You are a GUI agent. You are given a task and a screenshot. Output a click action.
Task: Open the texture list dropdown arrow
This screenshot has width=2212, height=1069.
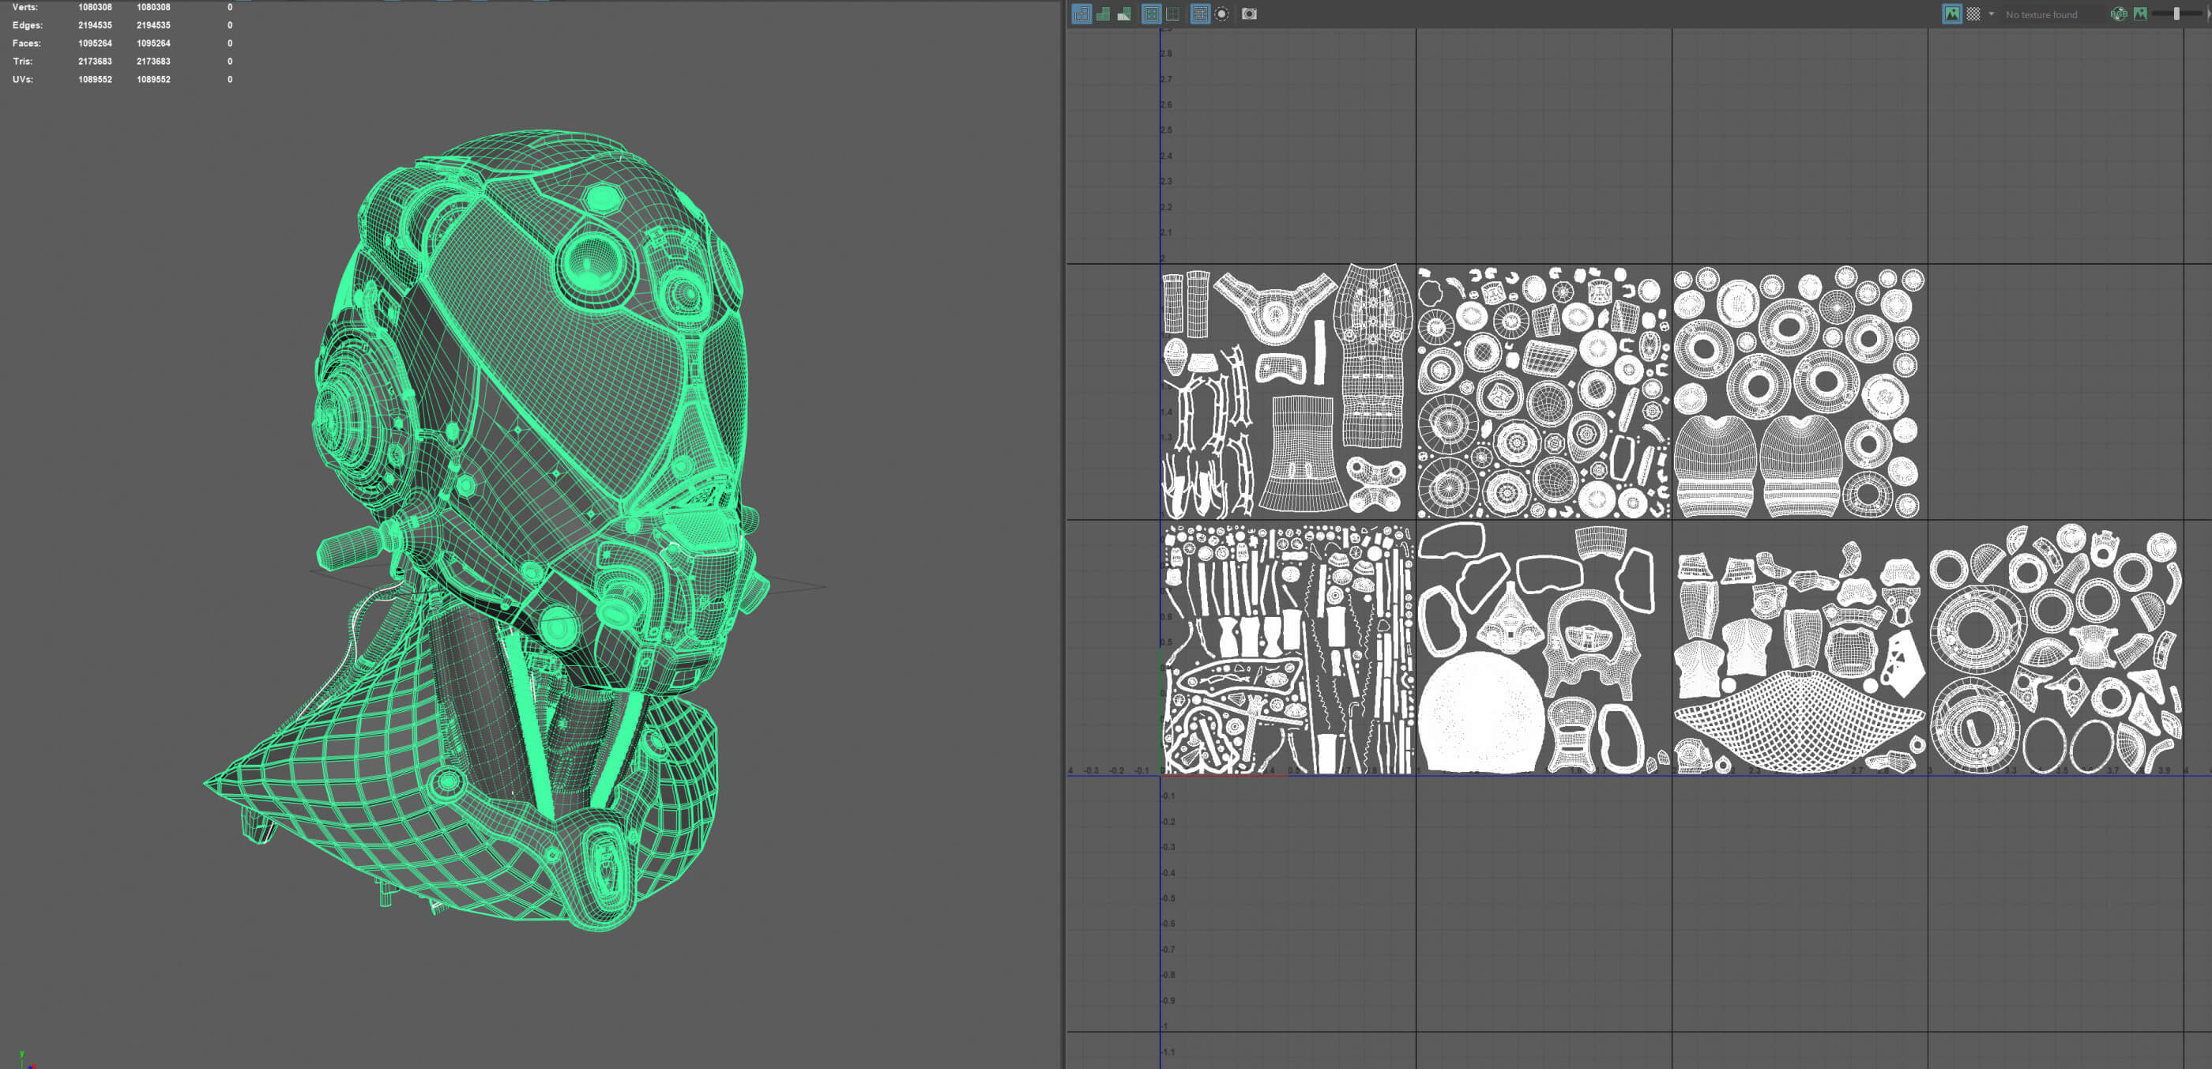point(1992,13)
